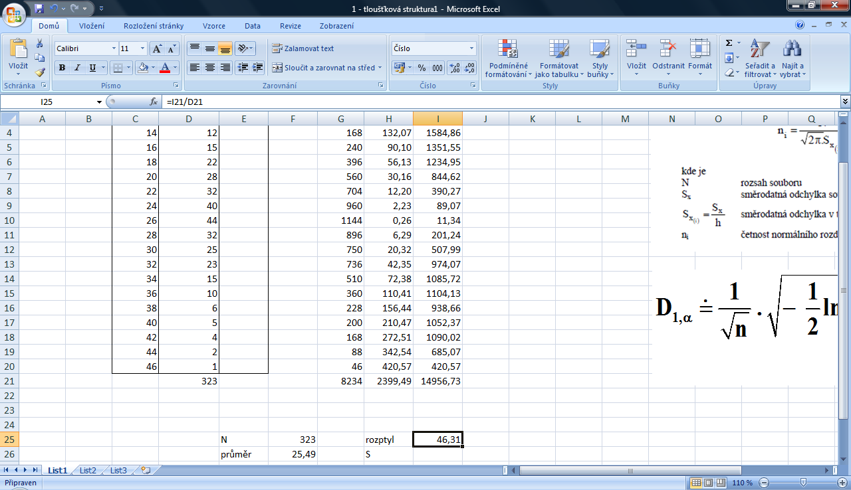Image resolution: width=851 pixels, height=490 pixels.
Task: Expand the formula bar
Action: (846, 102)
